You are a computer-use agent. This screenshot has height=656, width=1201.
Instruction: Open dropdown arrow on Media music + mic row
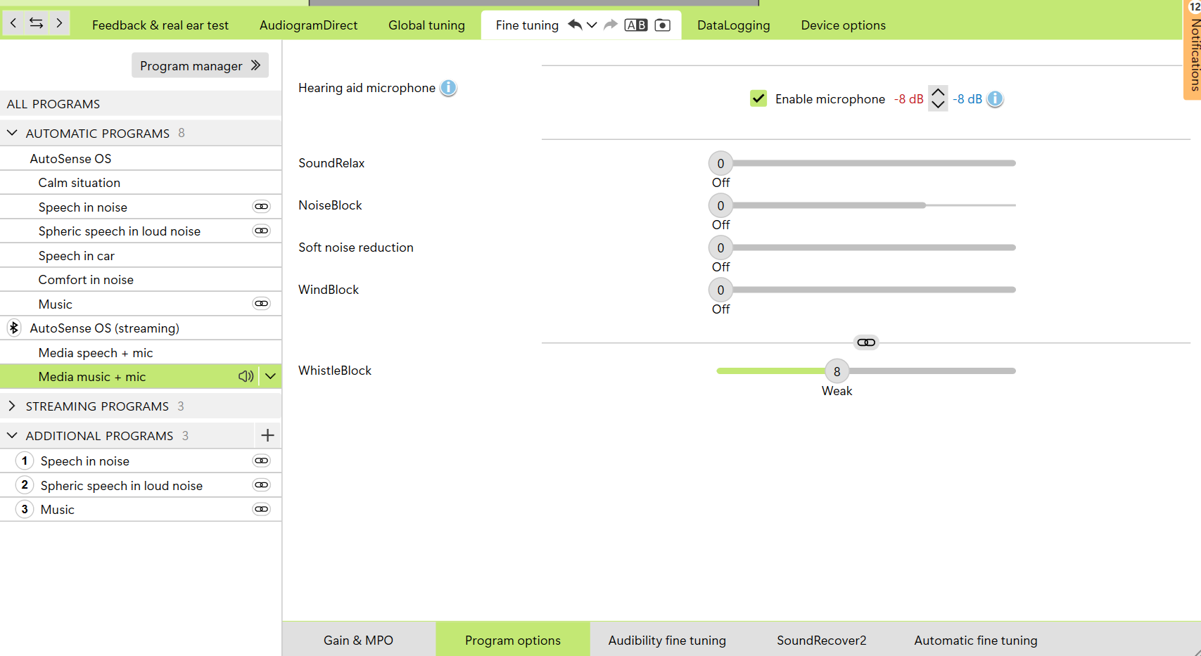pos(270,376)
